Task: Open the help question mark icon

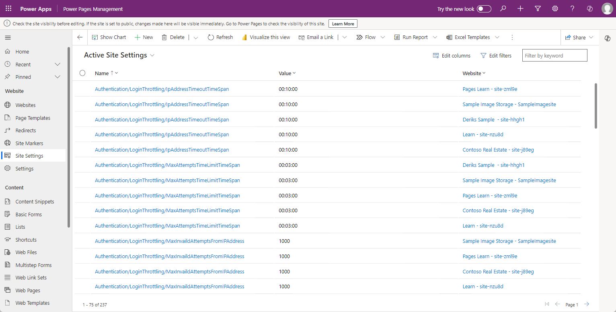Action: [x=573, y=9]
